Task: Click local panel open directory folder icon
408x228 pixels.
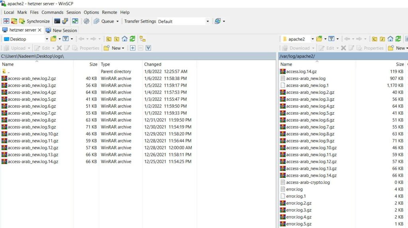Action: tap(54, 39)
